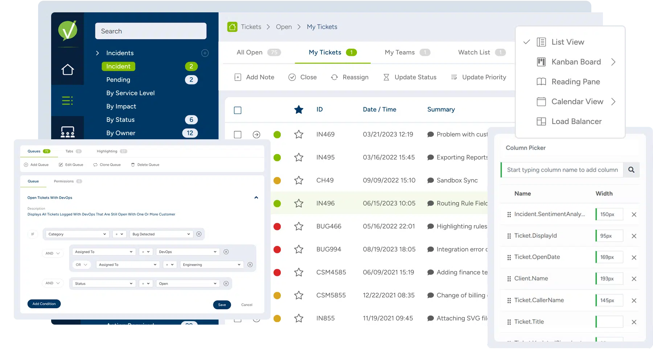Star the BUG466 ticket
The width and height of the screenshot is (653, 350).
(299, 226)
